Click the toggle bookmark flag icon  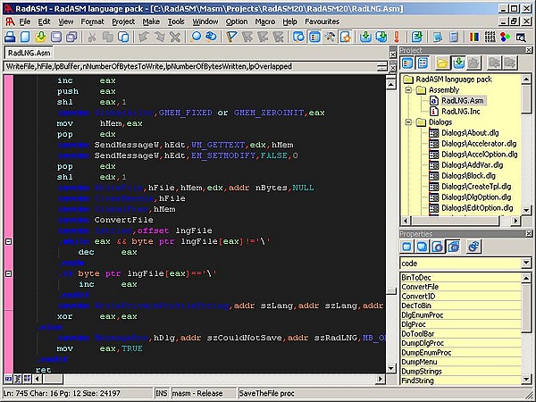click(x=231, y=37)
